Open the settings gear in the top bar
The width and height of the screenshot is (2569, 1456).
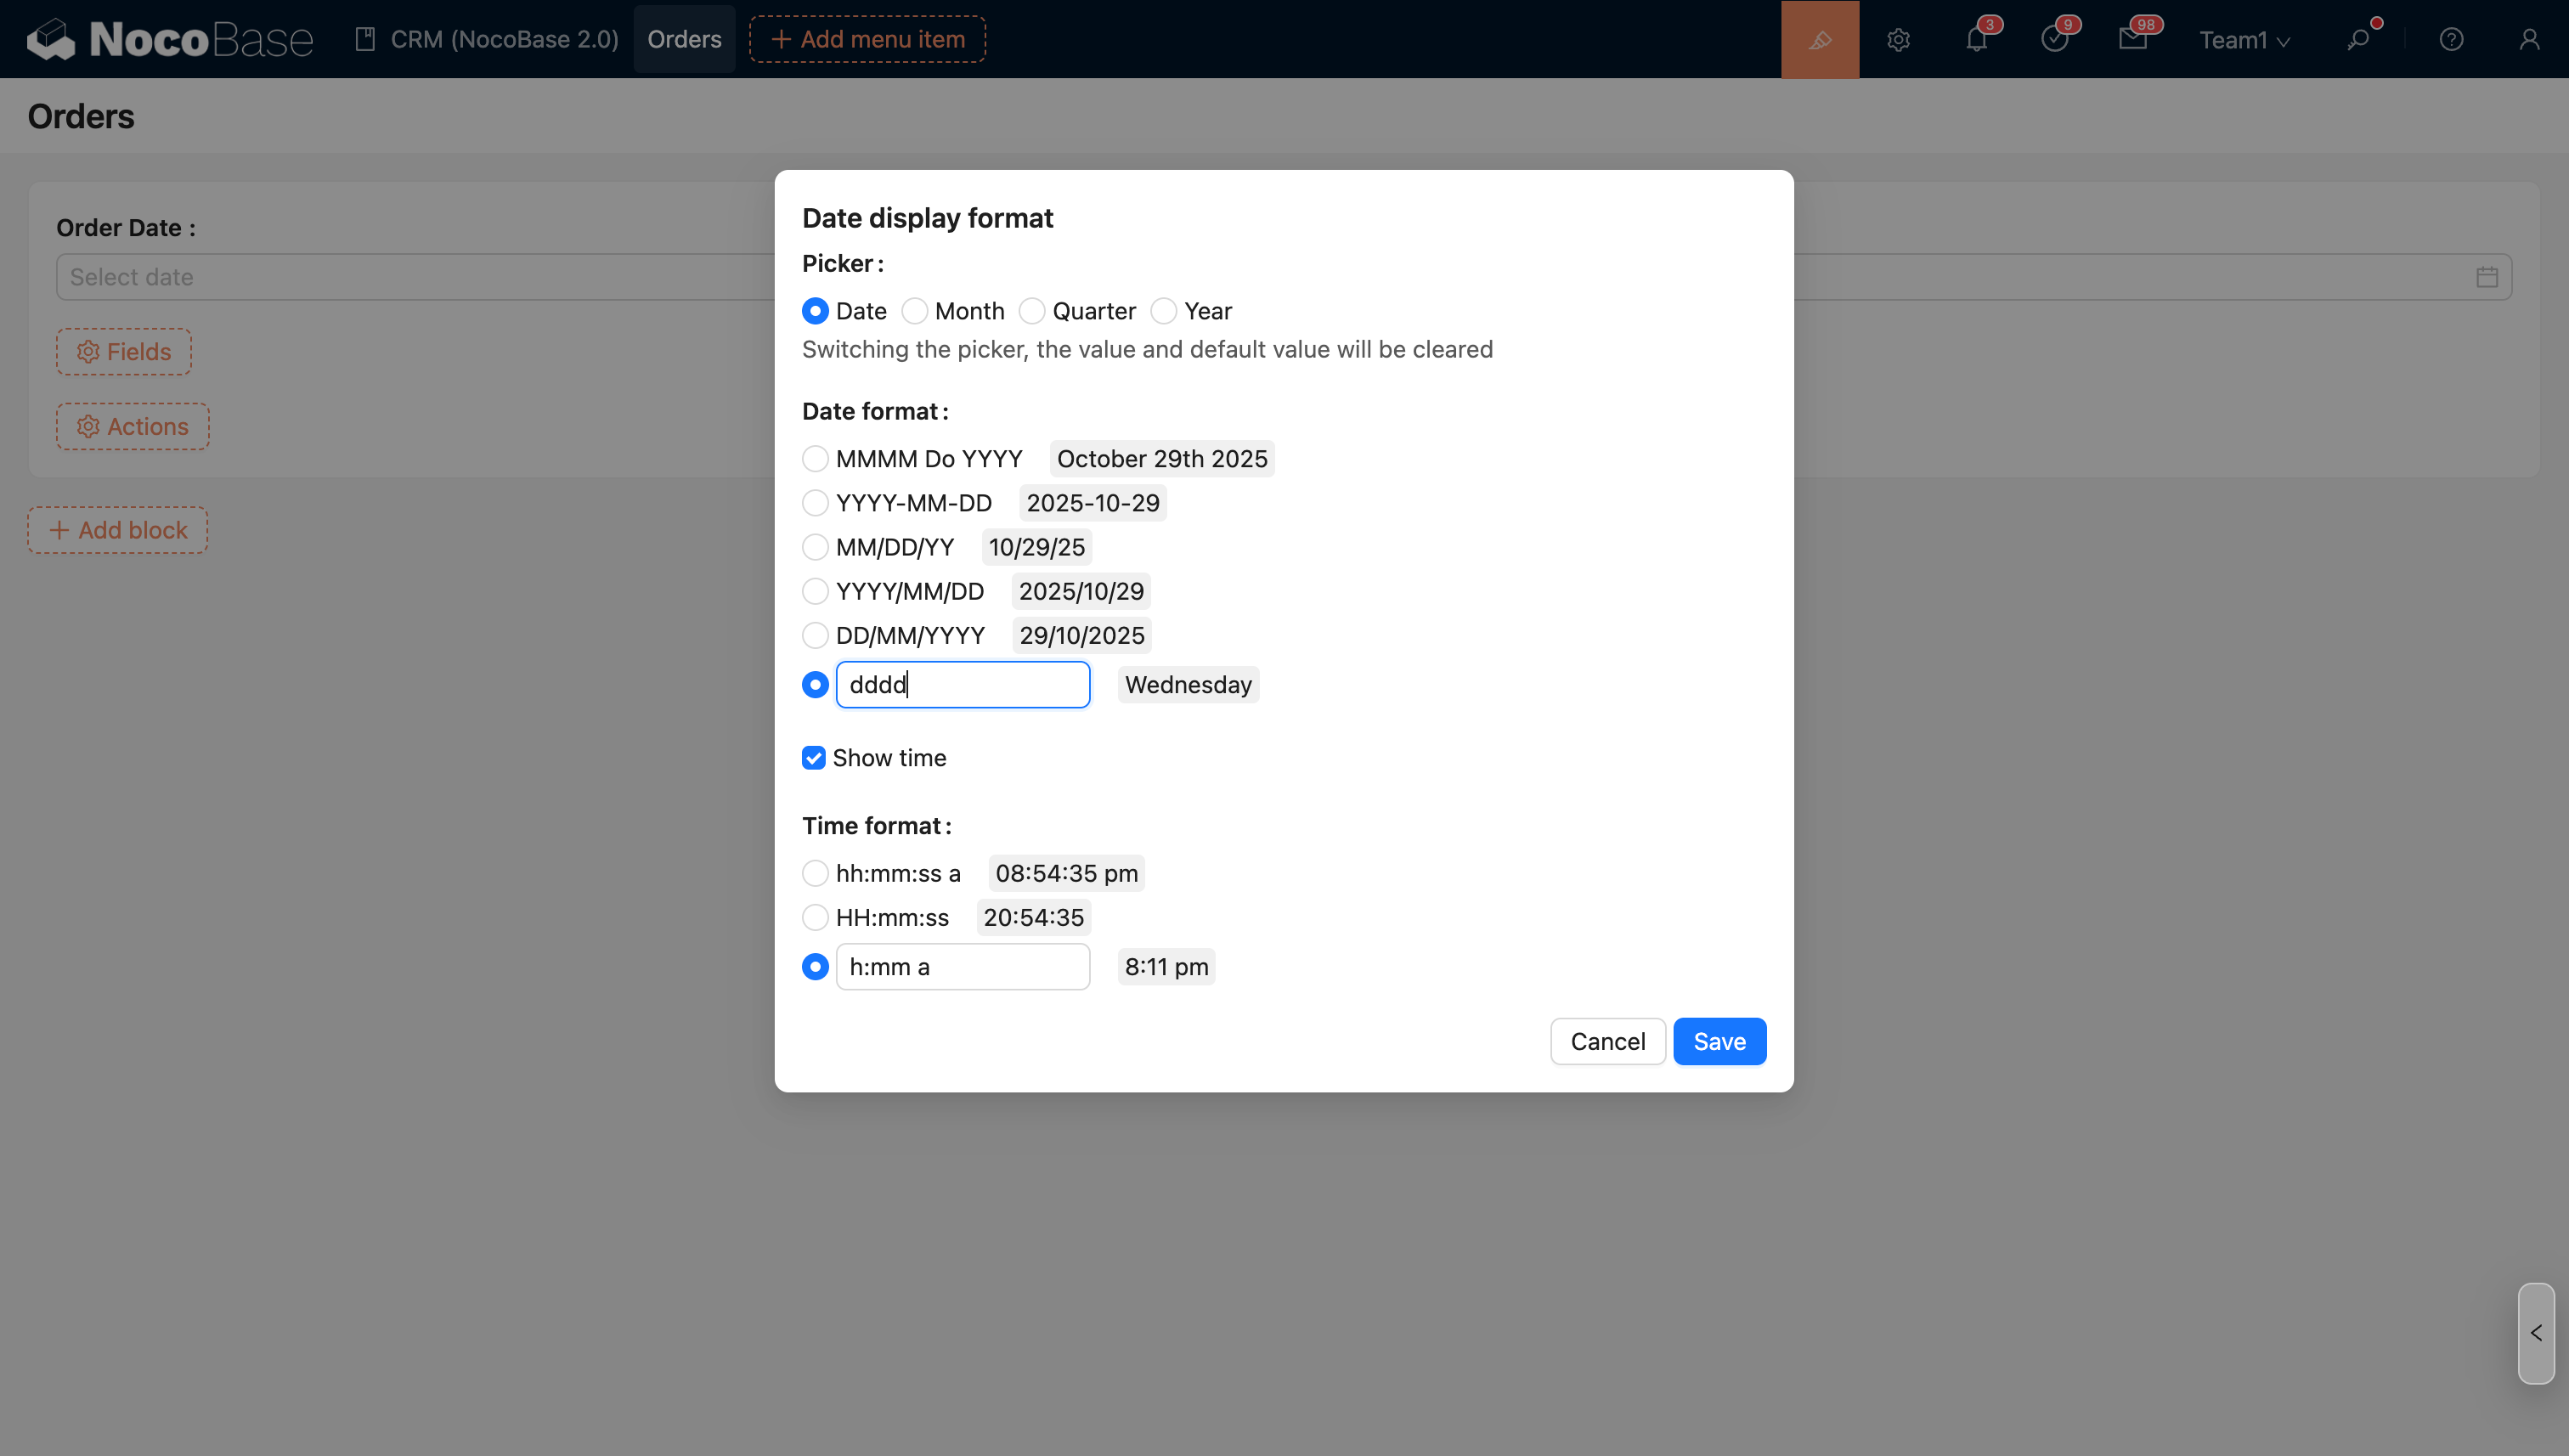[1898, 40]
